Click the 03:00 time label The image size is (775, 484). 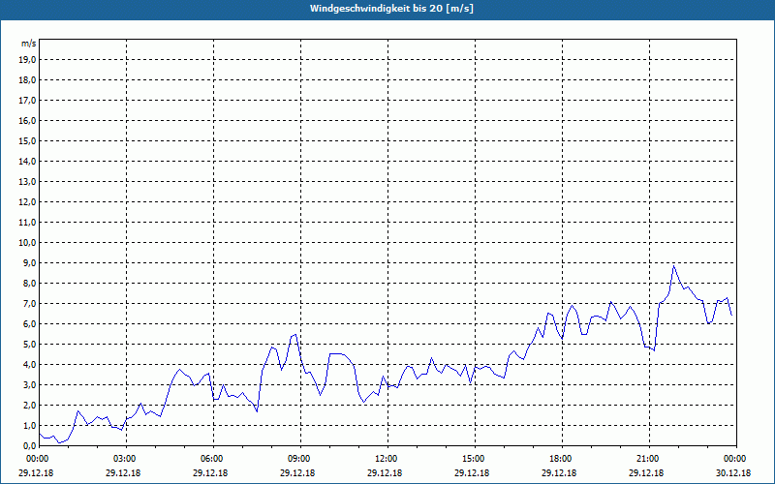click(x=127, y=459)
